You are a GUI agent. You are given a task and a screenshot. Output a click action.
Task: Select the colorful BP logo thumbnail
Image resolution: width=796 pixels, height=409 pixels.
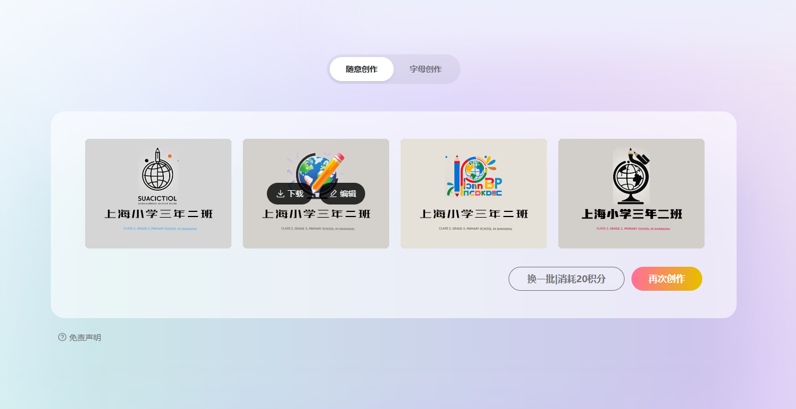point(474,194)
